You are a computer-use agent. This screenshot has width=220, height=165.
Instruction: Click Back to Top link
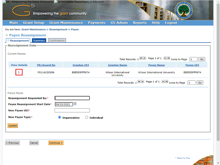[x=183, y=158]
